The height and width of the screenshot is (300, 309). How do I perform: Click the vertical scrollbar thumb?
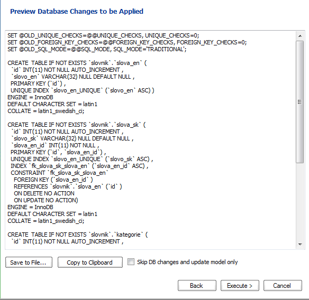coord(300,102)
